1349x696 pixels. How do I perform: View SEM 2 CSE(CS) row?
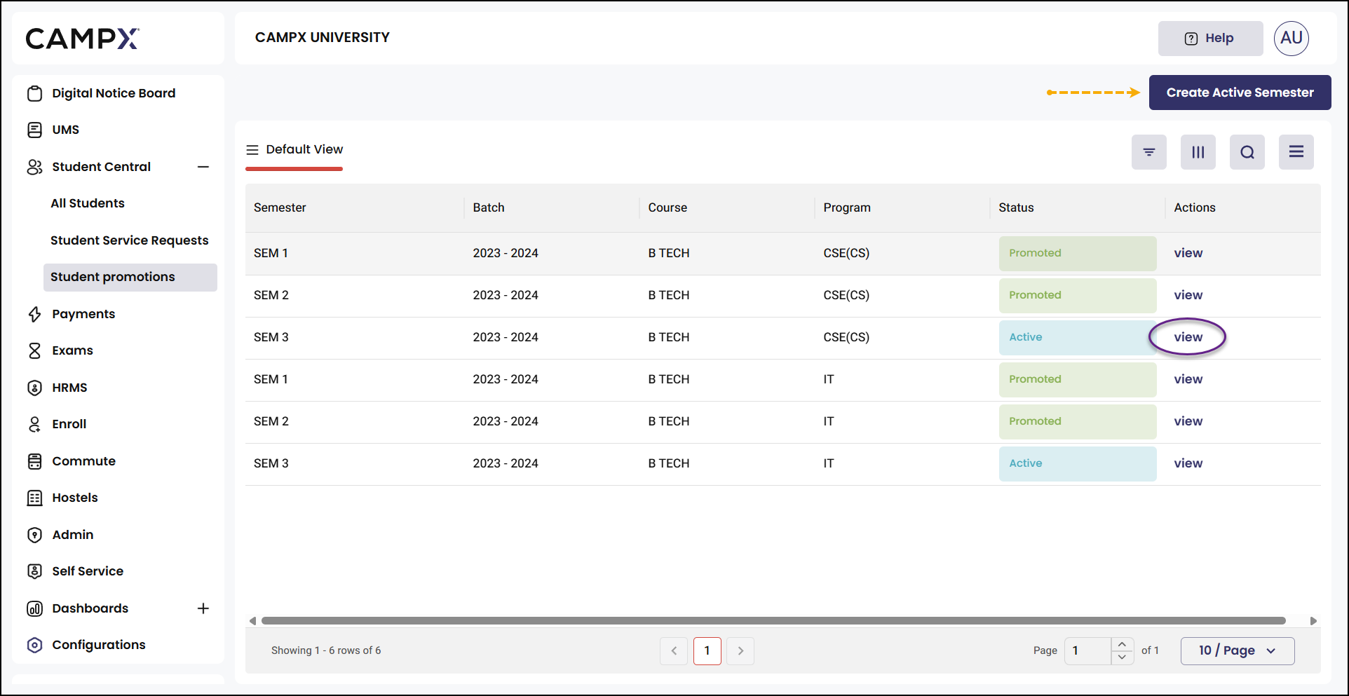point(1188,295)
